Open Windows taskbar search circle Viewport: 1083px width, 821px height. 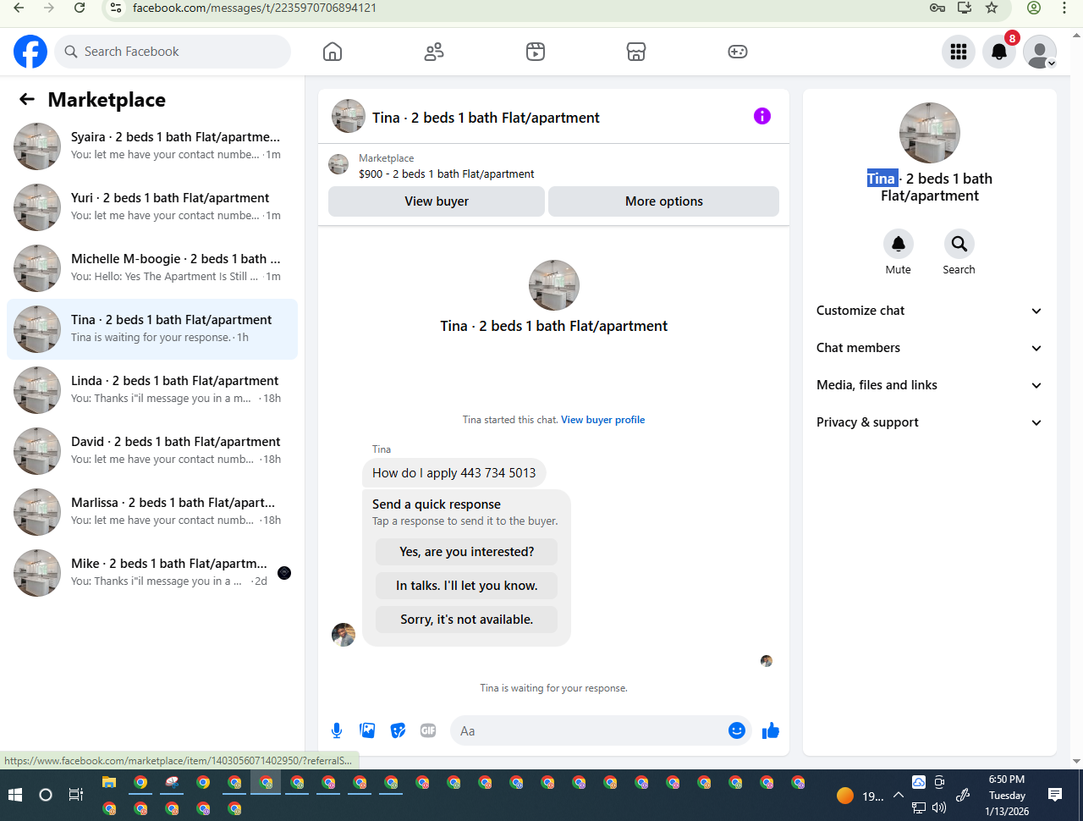point(46,795)
